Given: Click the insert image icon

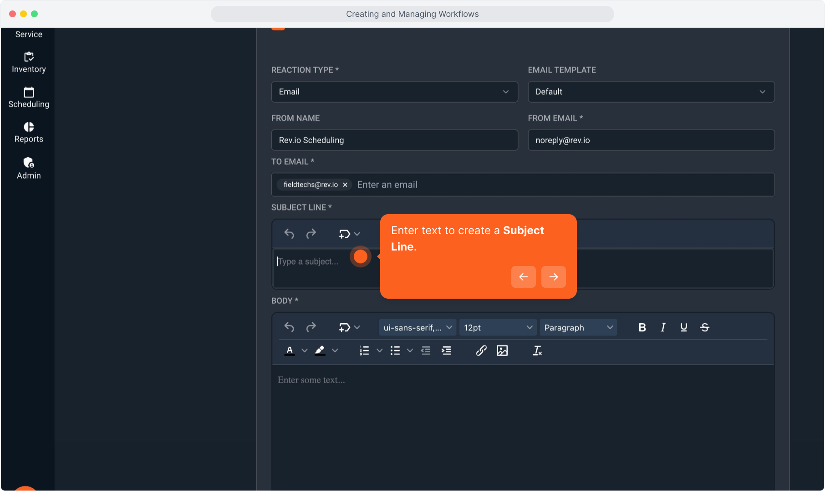Looking at the screenshot, I should [502, 351].
